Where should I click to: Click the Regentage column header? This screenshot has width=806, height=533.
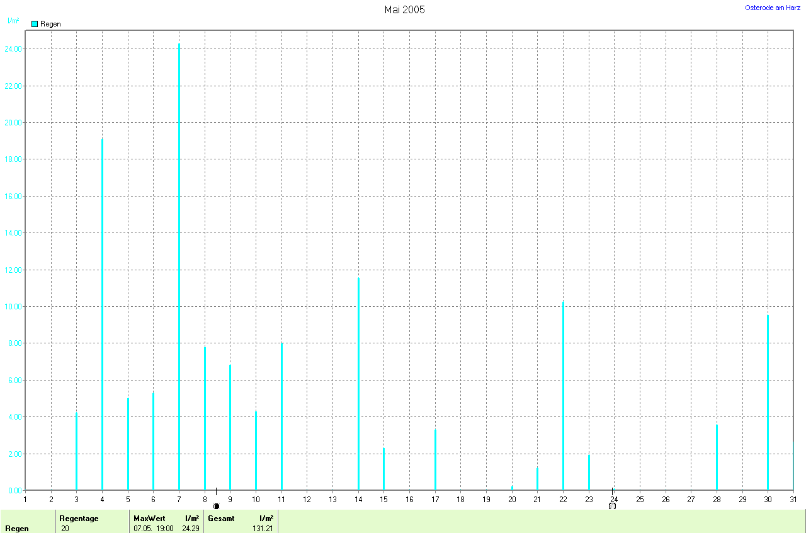(79, 518)
